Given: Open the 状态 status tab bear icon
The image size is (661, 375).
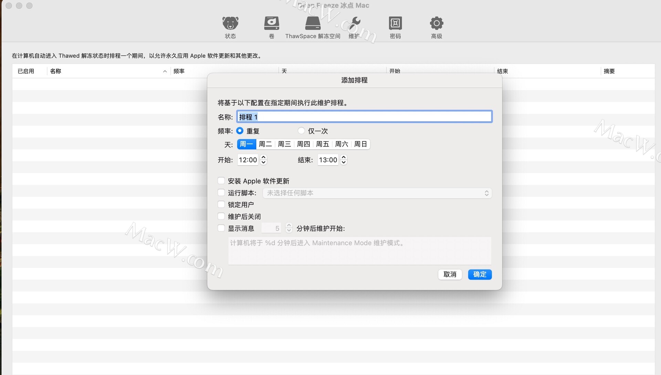Looking at the screenshot, I should click(x=230, y=23).
